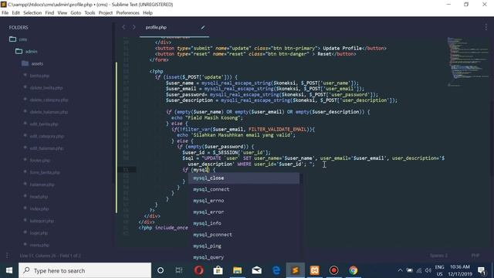Click the Windows taskbar search box
This screenshot has width=494, height=278.
point(85,270)
